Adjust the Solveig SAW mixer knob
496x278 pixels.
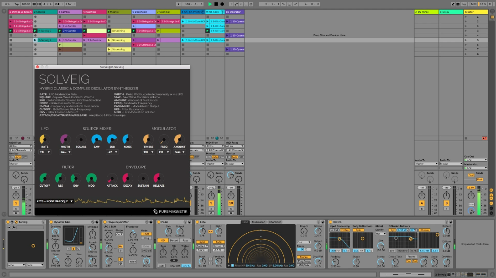coord(96,139)
